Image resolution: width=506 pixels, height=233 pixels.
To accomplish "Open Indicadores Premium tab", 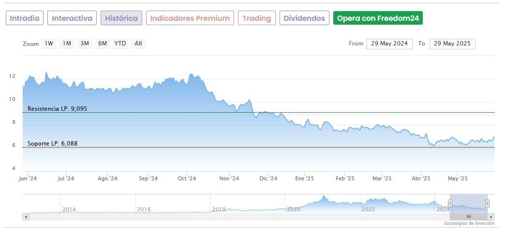I will click(190, 18).
